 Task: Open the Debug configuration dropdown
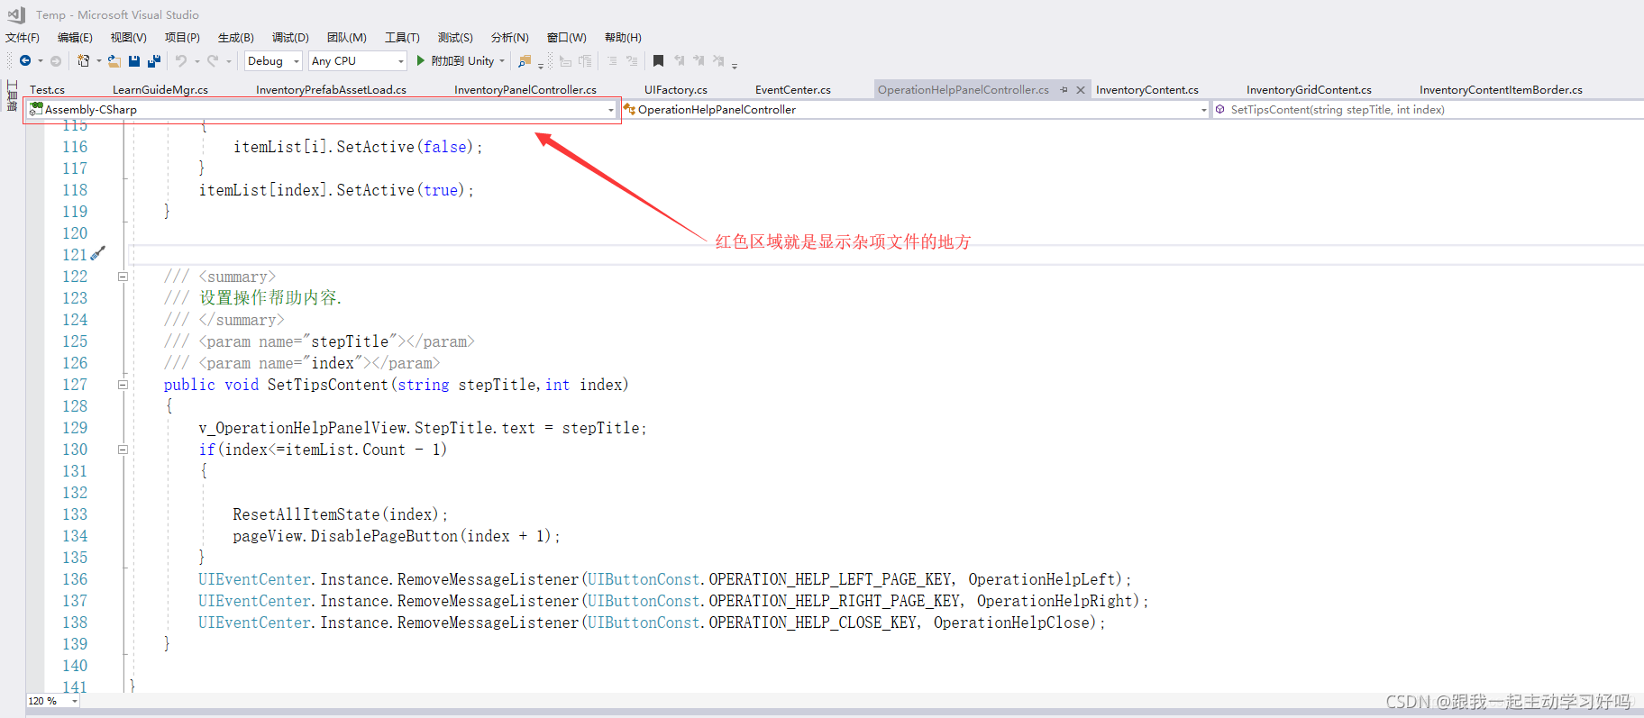[273, 61]
